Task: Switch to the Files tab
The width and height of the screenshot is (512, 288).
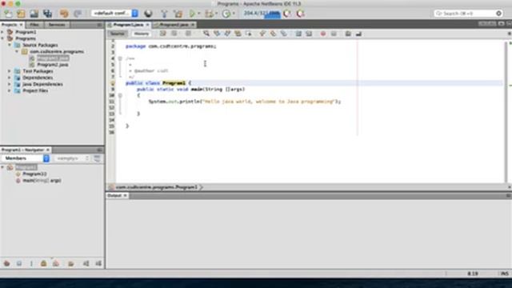Action: [34, 25]
